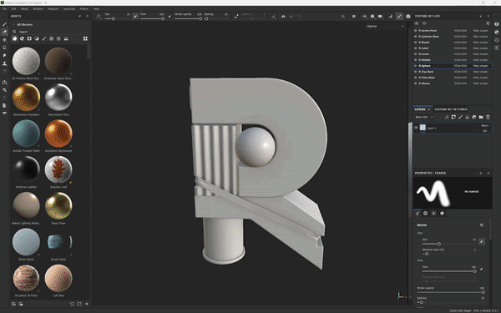The height and width of the screenshot is (313, 501).
Task: Select R.Sphere texture set name
Action: (x=424, y=66)
